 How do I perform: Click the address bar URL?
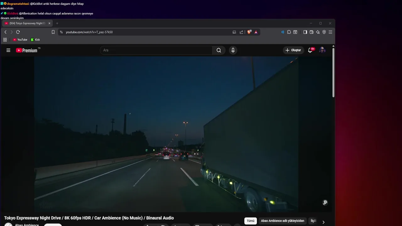click(89, 32)
